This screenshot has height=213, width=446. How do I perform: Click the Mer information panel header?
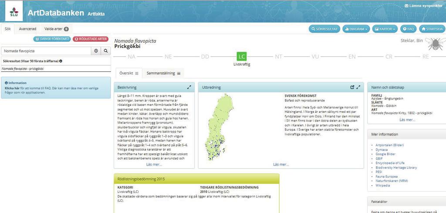coord(406,134)
